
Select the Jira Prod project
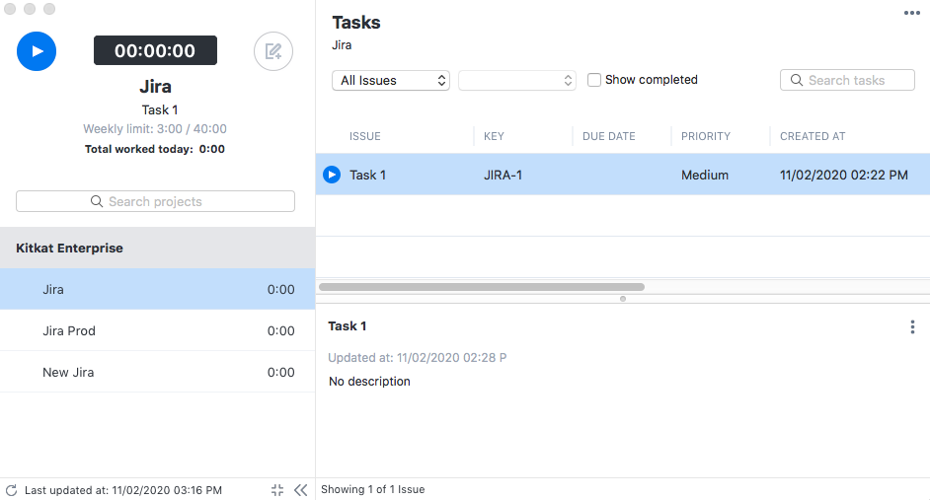(x=157, y=330)
